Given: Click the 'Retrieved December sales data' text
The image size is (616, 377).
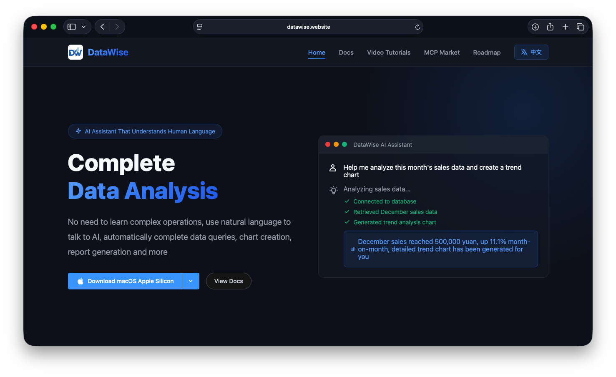Looking at the screenshot, I should click(395, 212).
